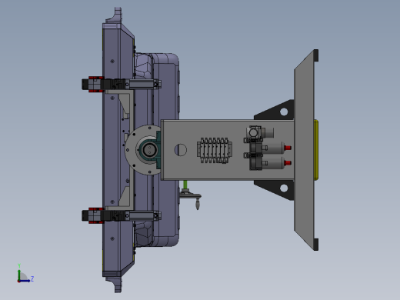Select the hole in the lower black gusset bracket
This screenshot has height=300, width=400.
pos(284,188)
